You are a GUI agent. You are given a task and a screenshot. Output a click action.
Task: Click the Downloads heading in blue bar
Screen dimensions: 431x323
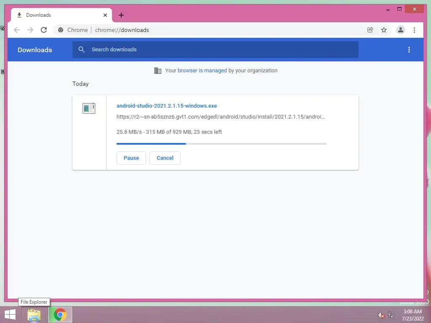click(x=35, y=50)
